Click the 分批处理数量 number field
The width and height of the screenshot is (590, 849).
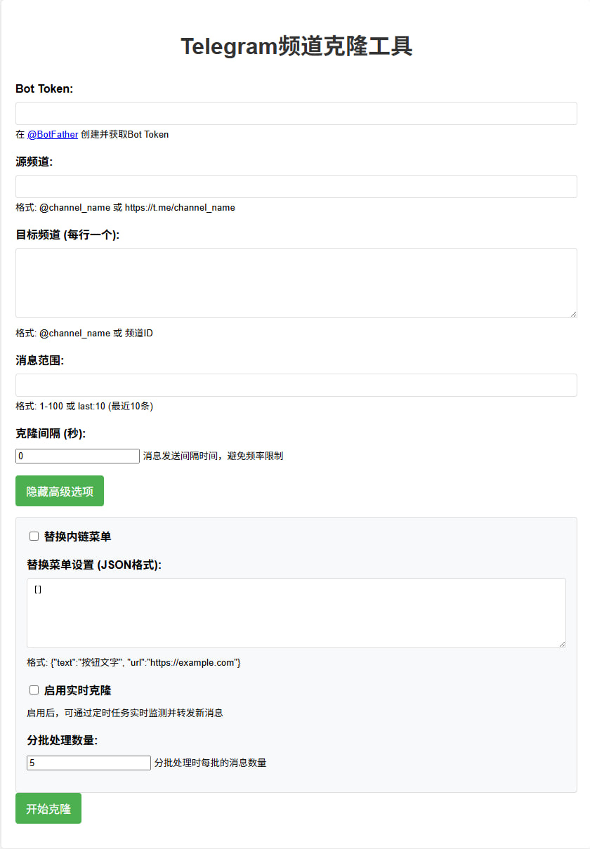point(88,763)
